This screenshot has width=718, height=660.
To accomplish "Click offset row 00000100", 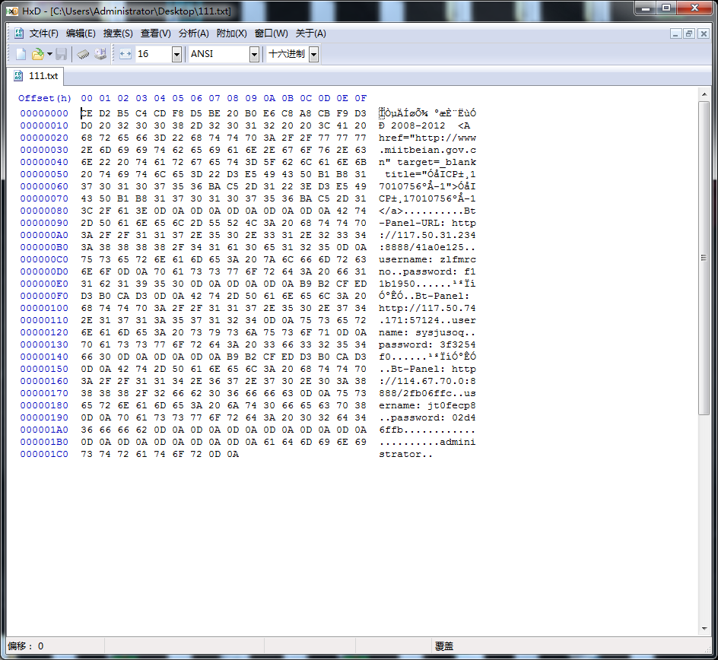I will click(44, 308).
